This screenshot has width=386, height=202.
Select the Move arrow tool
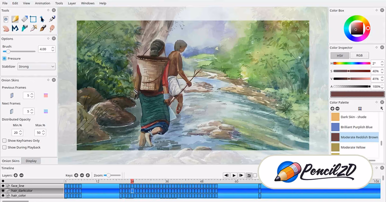[x=42, y=19]
